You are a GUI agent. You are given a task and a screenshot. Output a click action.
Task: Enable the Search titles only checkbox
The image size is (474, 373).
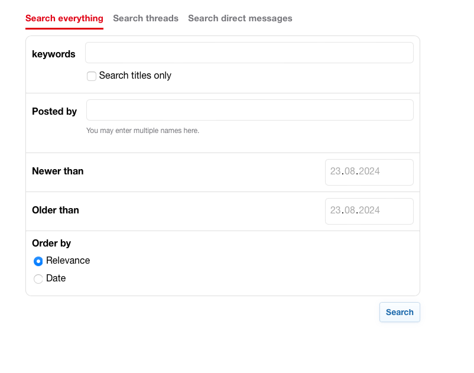[92, 76]
